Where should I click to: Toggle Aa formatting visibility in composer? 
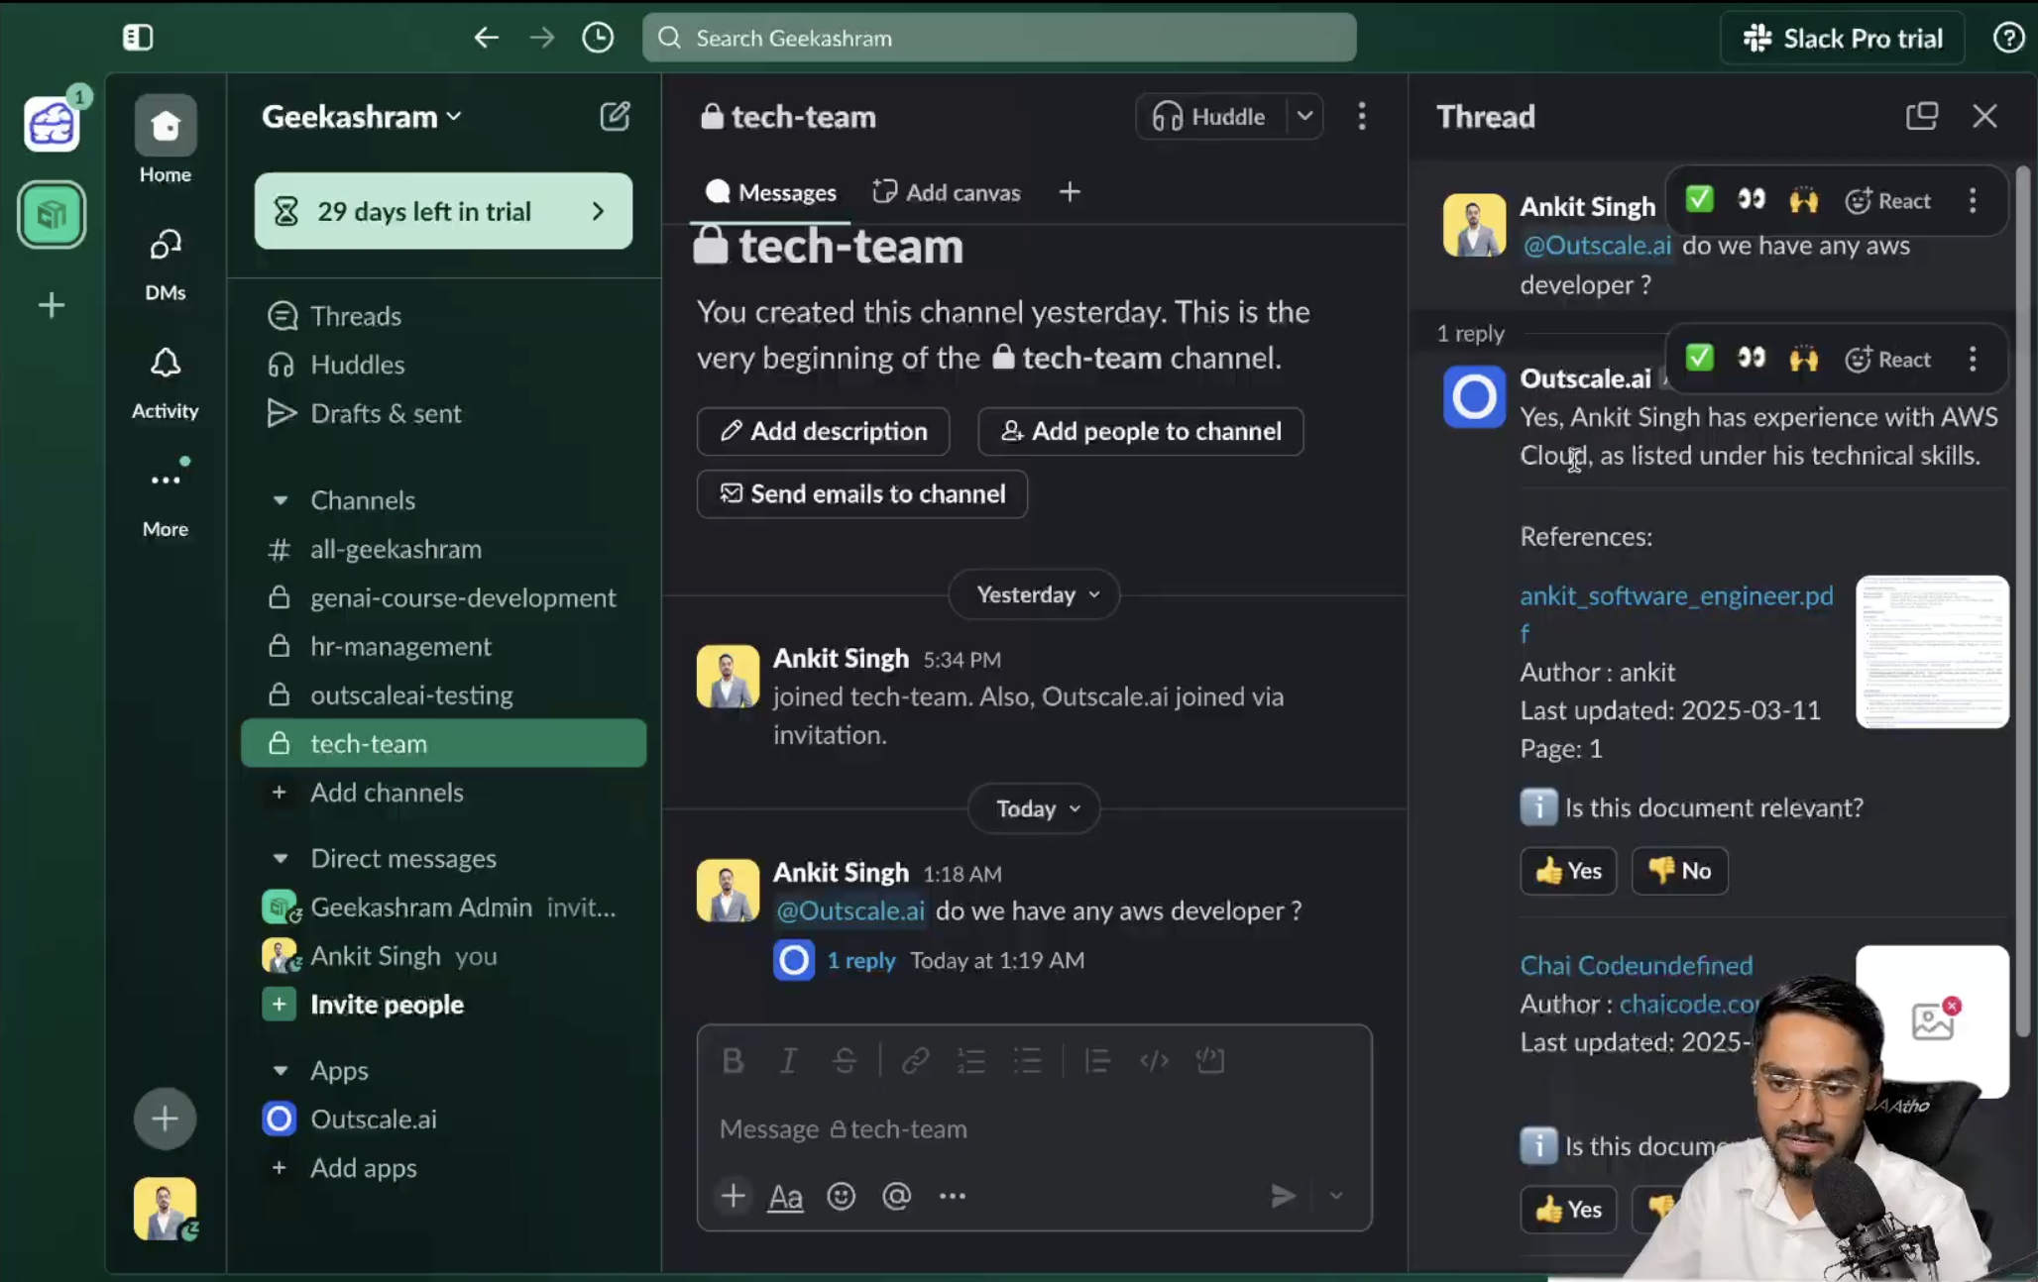(x=785, y=1197)
